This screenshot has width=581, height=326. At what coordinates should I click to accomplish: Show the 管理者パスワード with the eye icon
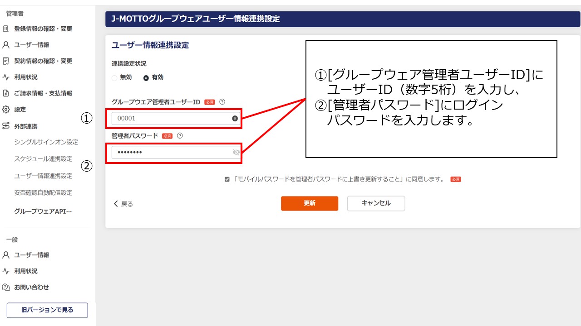click(x=236, y=152)
